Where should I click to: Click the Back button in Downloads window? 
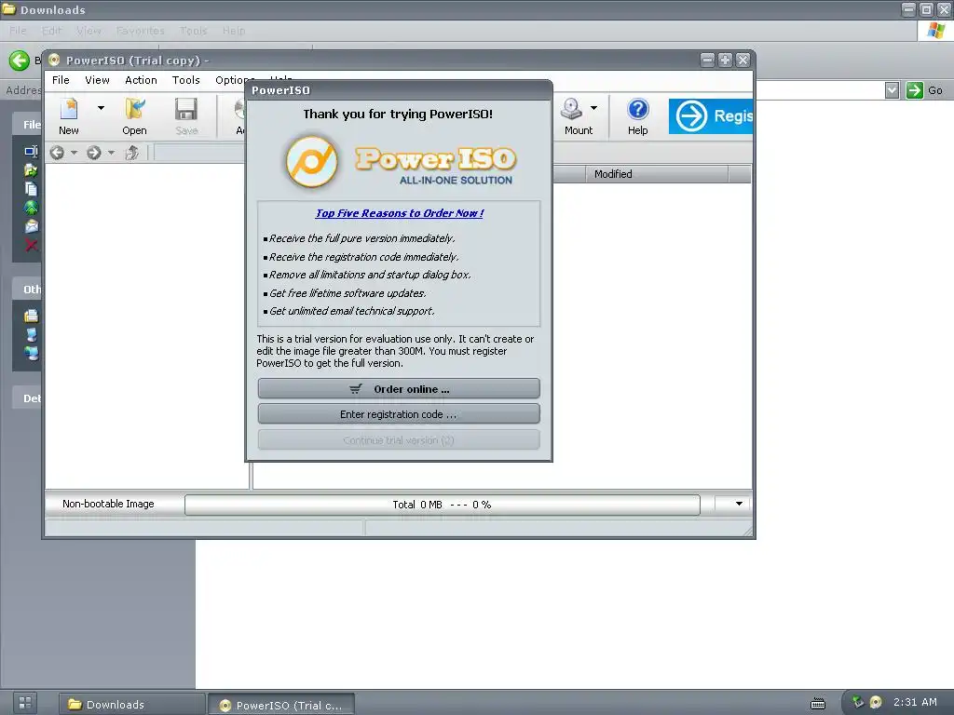(x=20, y=61)
